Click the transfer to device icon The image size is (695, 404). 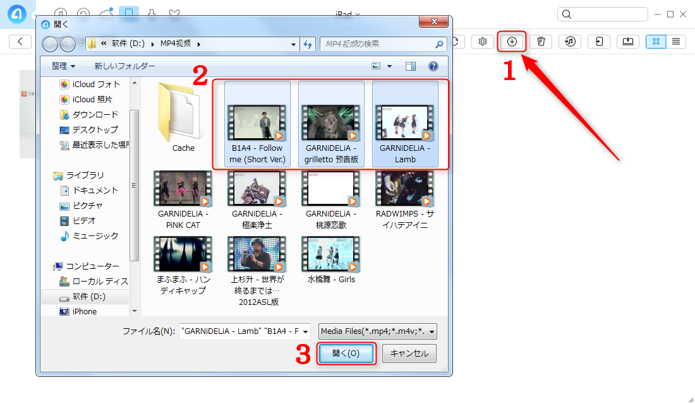point(599,42)
